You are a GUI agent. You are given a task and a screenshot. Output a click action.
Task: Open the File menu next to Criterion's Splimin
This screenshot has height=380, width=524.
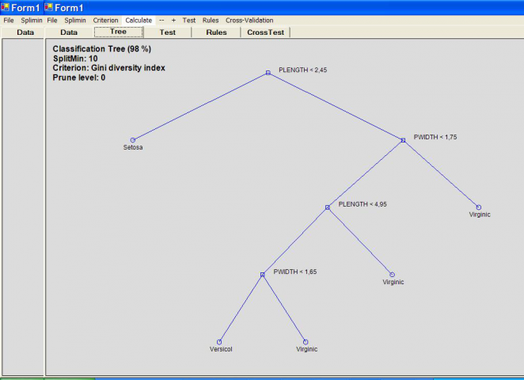(x=52, y=21)
